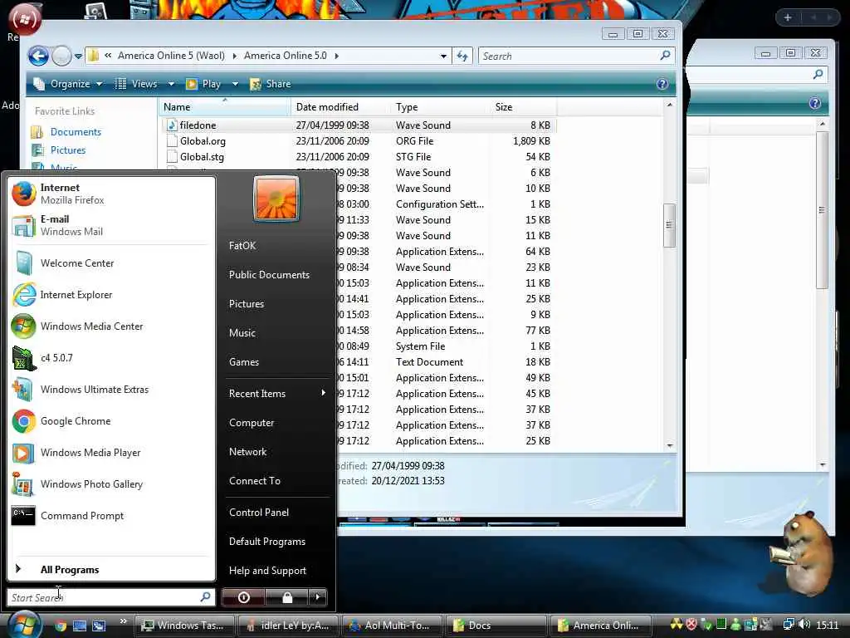Click the user account picture
This screenshot has width=850, height=638.
pyautogui.click(x=276, y=199)
